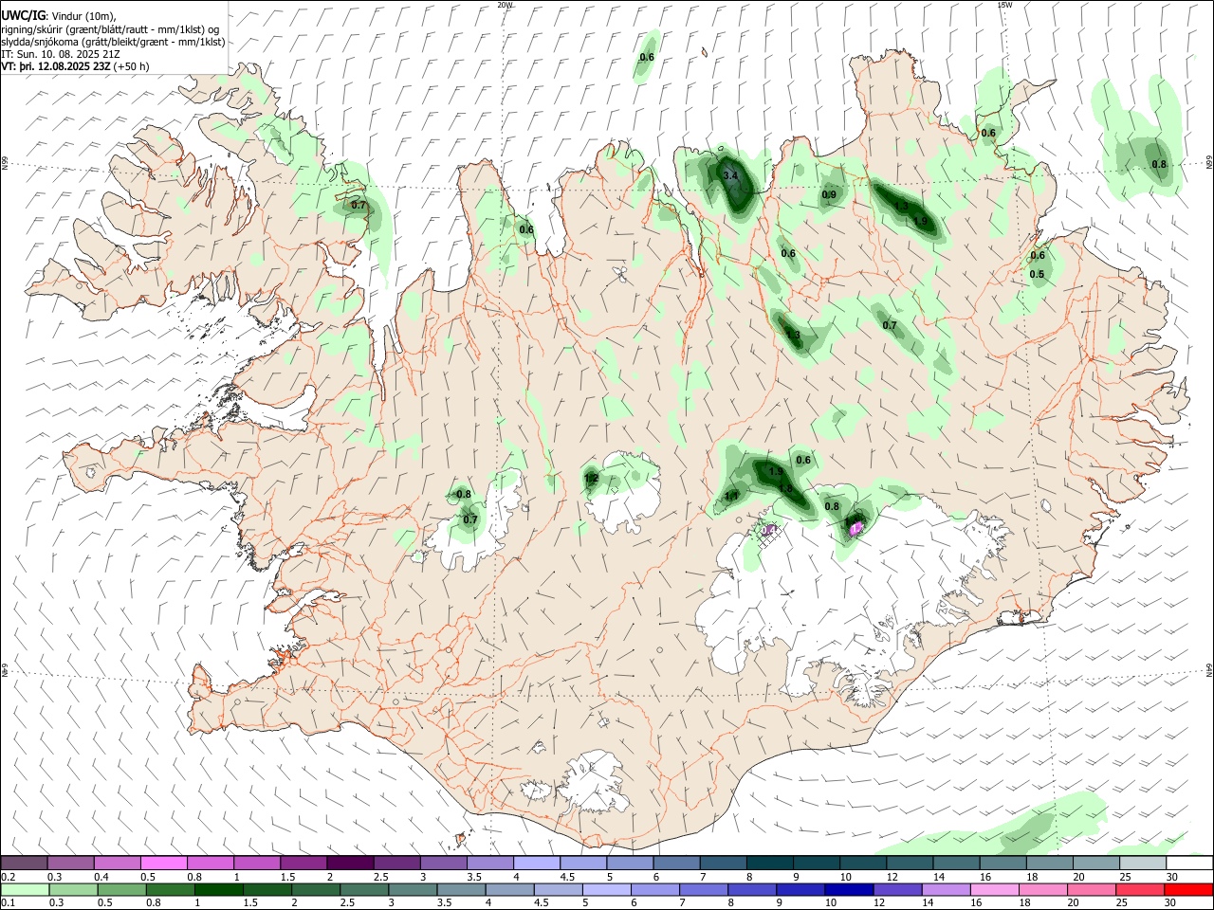This screenshot has height=910, width=1214.
Task: Click the 0.7 label in the Westfjords
Action: click(359, 206)
